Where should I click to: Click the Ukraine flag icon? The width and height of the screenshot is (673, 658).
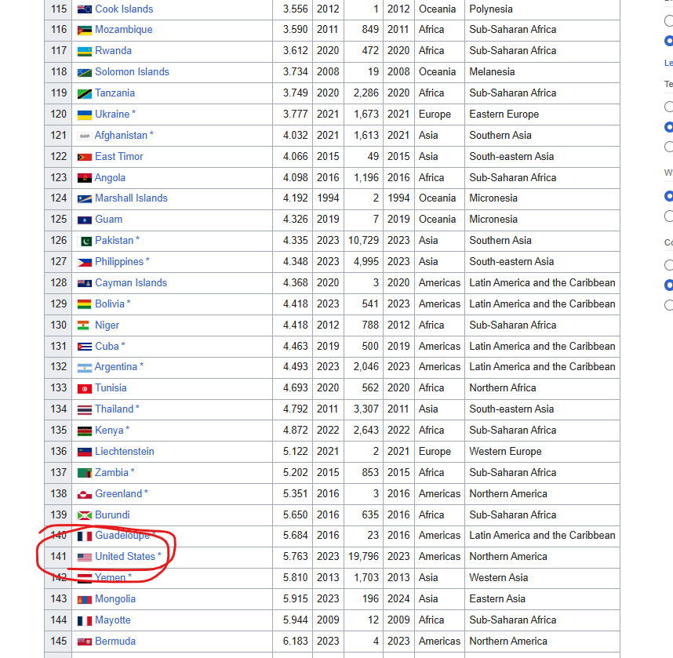click(85, 115)
